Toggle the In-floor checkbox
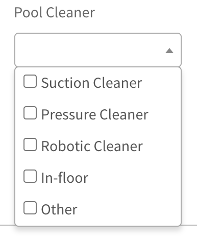Viewport: 197px width, 242px height. click(30, 176)
